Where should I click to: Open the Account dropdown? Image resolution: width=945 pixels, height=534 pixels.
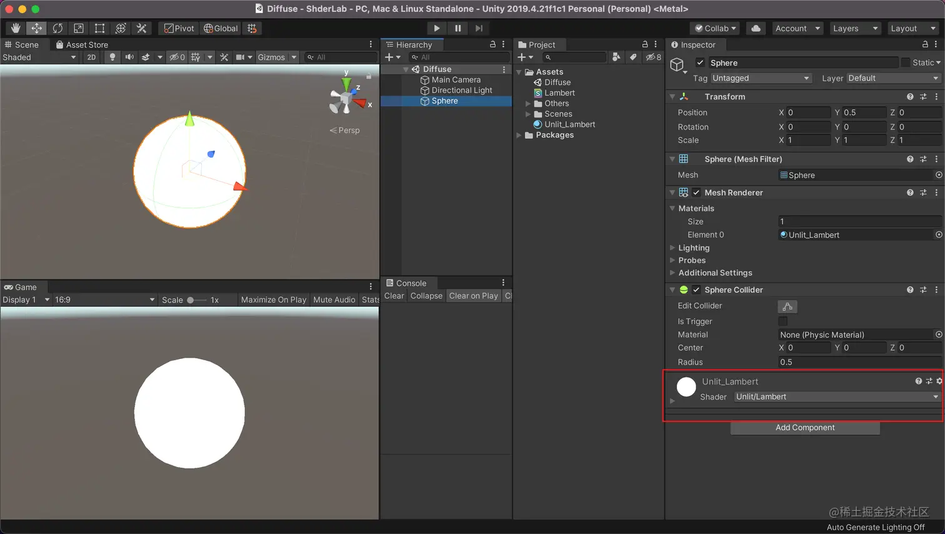coord(797,28)
